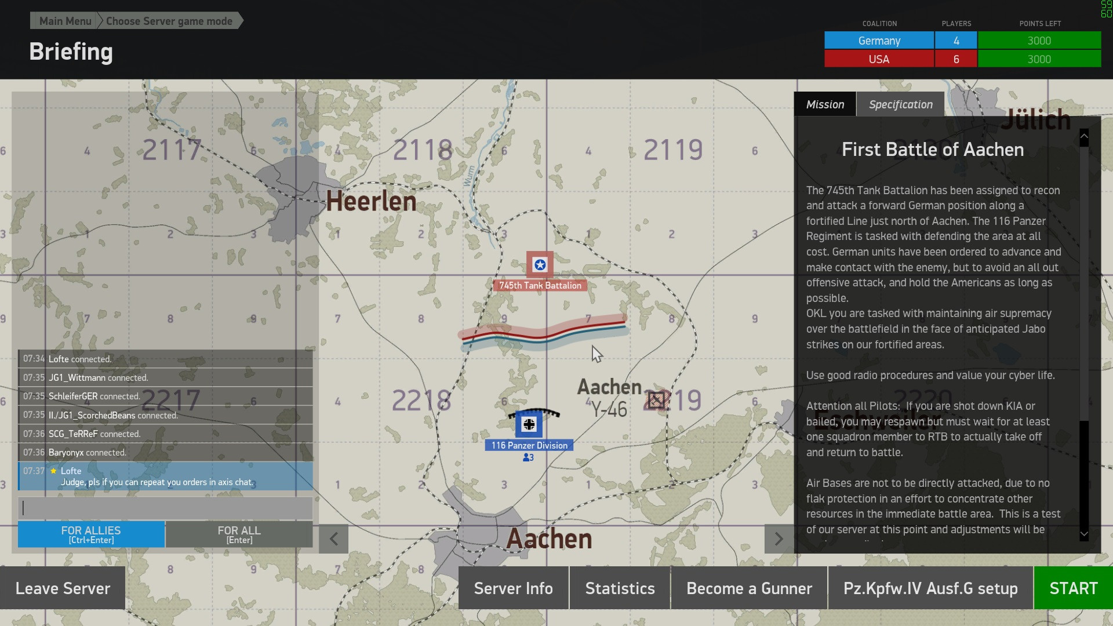Click the 'First Battle of Aachen' title
The image size is (1113, 626).
tap(932, 150)
